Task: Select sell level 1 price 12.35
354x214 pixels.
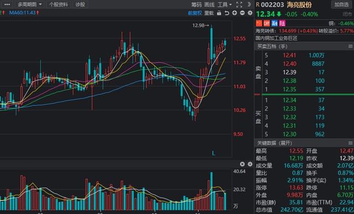Action: pyautogui.click(x=289, y=89)
